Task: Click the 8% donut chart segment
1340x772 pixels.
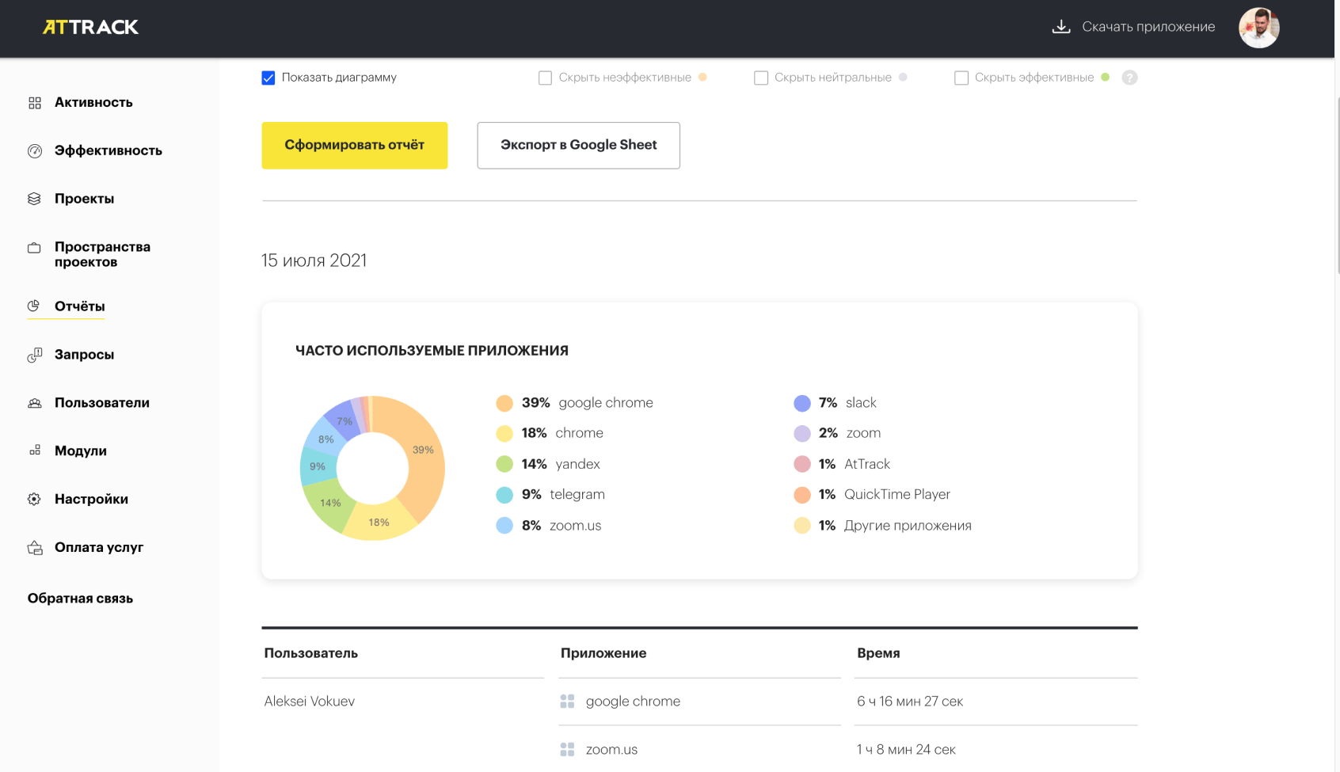Action: [325, 439]
